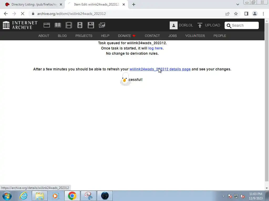This screenshot has width=269, height=201.
Task: Click the Upload arrow icon
Action: click(200, 25)
